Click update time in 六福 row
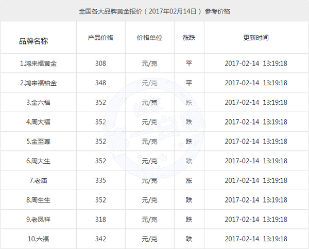Viewport: 309px width, 249px height. (x=256, y=239)
